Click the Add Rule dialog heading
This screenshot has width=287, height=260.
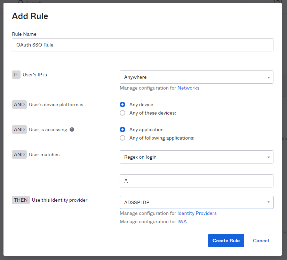coord(30,16)
